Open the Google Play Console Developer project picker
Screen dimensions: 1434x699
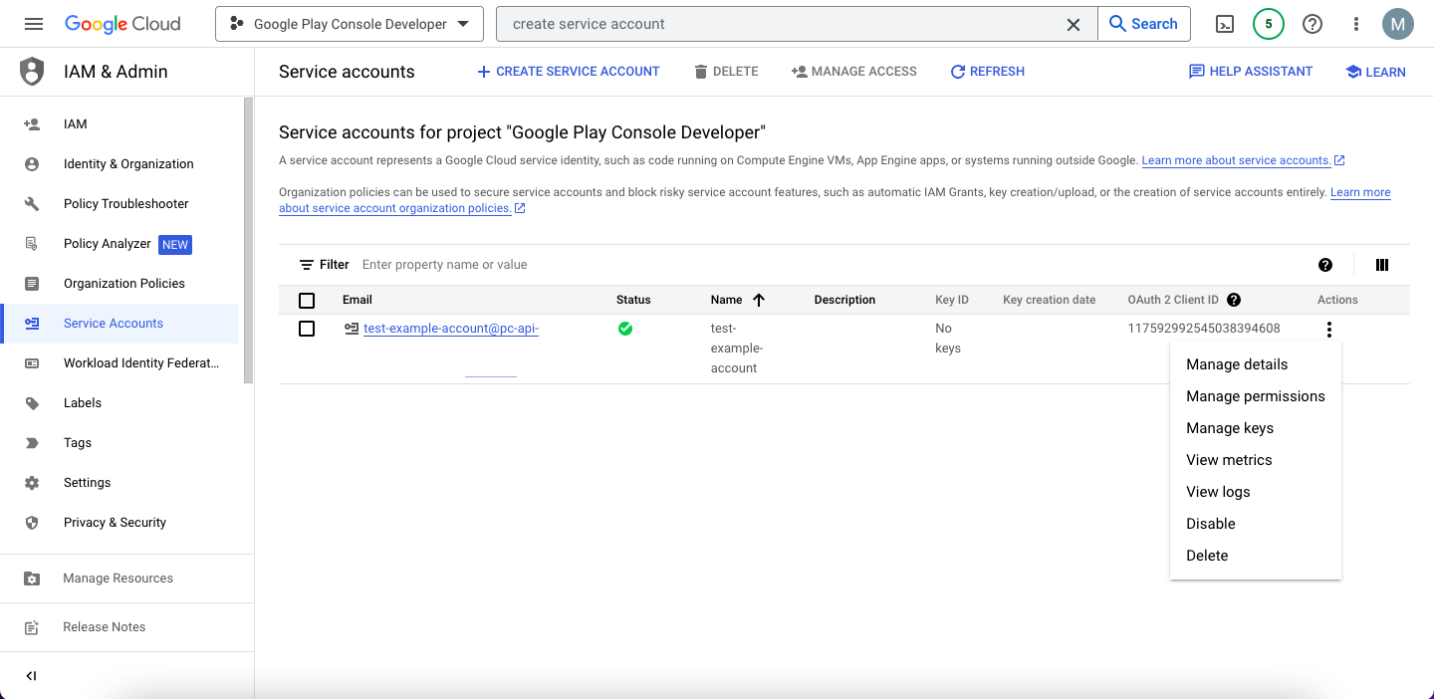click(x=349, y=24)
